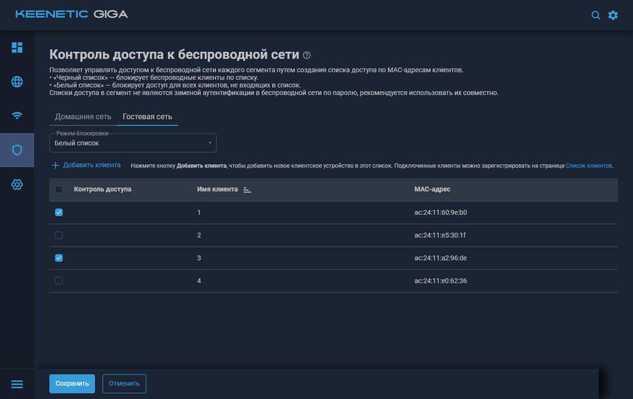
Task: Click client name 4 in table
Action: (x=199, y=281)
